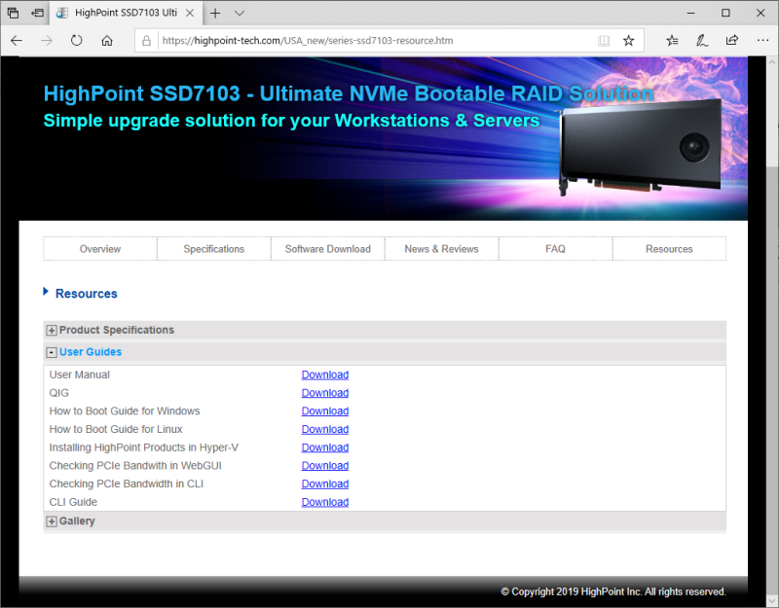
Task: Open the tabs you've set aside
Action: 14,13
